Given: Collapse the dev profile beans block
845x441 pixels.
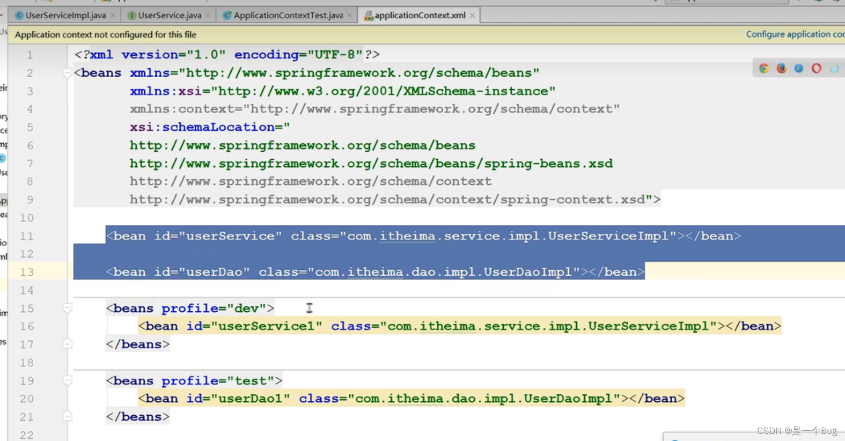Looking at the screenshot, I should point(68,308).
